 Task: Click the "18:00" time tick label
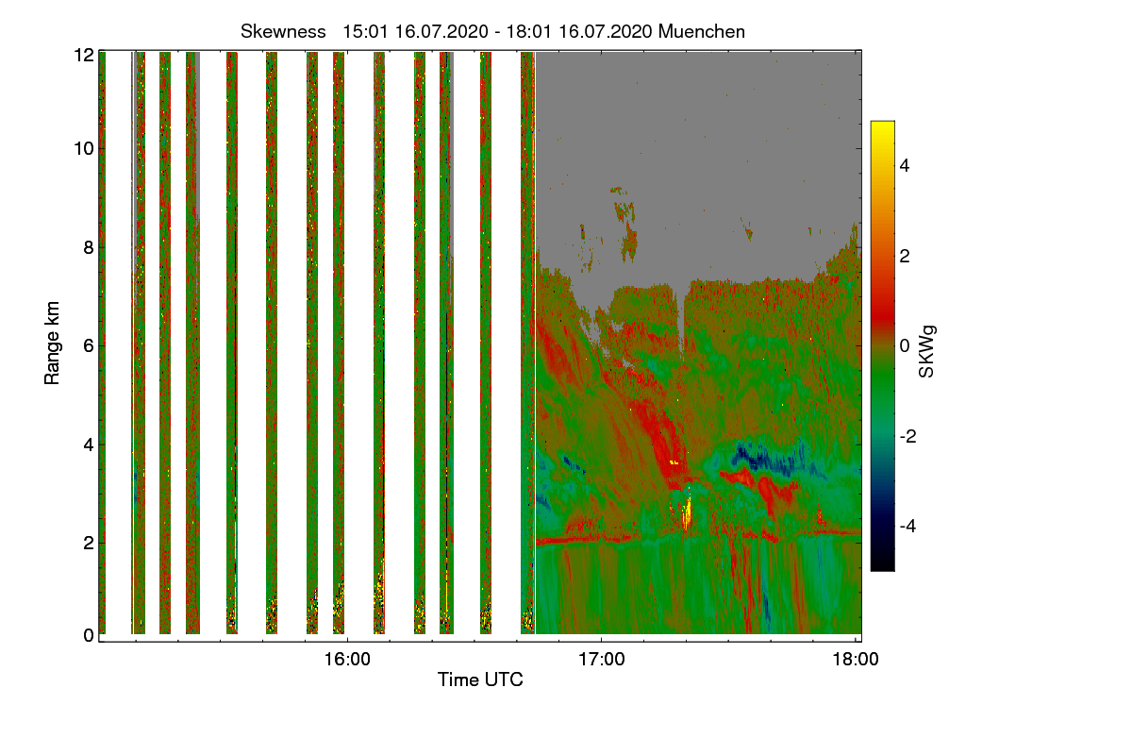tap(856, 660)
